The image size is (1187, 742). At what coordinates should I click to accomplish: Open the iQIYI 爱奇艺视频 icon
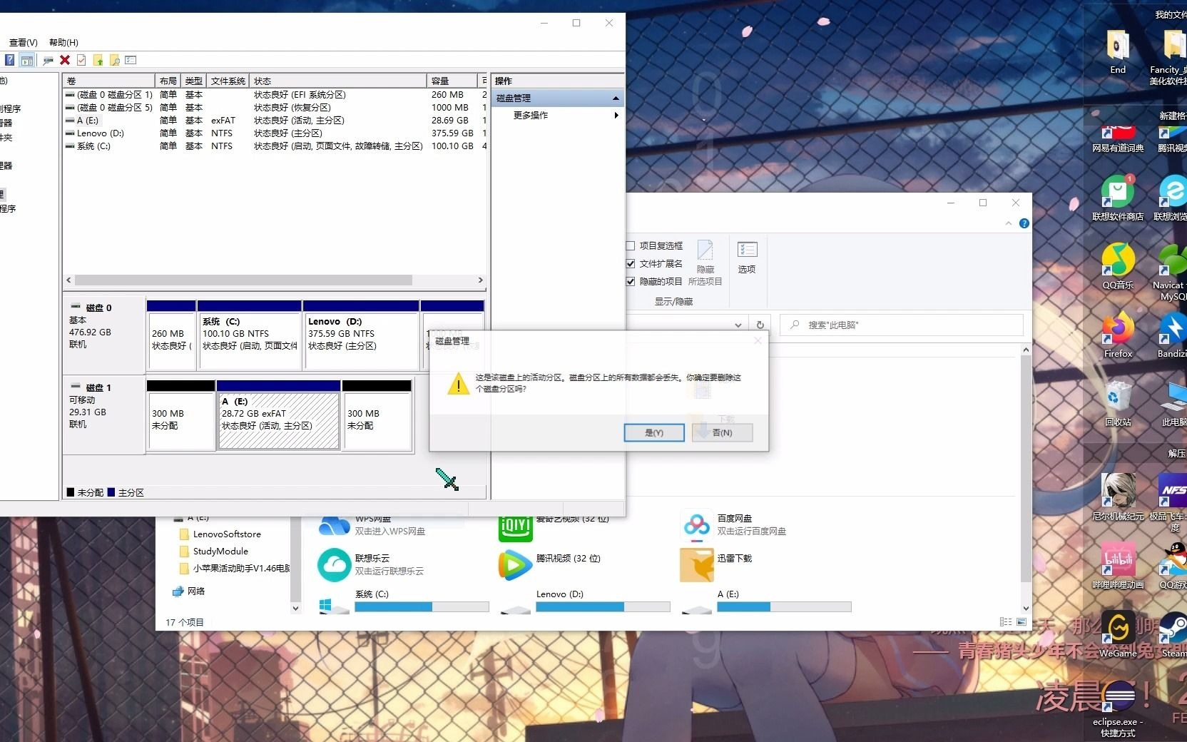[515, 527]
